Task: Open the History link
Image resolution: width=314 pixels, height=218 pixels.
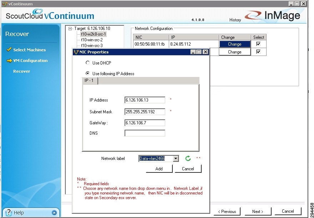Action: coord(235,20)
